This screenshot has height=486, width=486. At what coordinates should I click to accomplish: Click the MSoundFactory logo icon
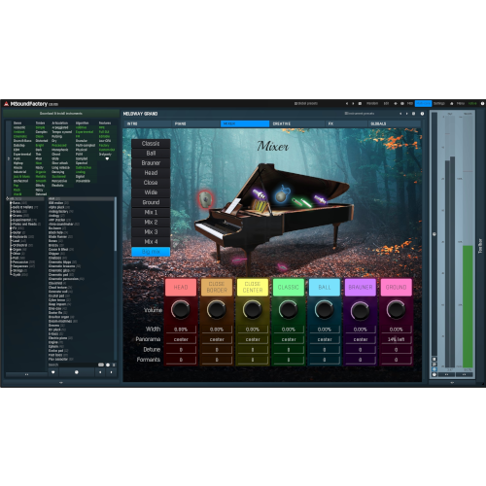[x=6, y=104]
